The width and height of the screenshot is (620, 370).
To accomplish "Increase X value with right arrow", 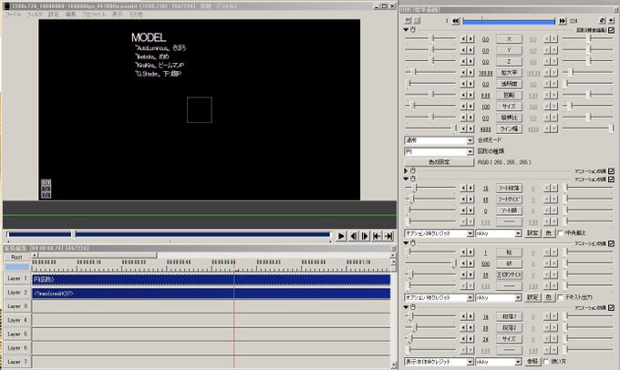I will click(470, 39).
